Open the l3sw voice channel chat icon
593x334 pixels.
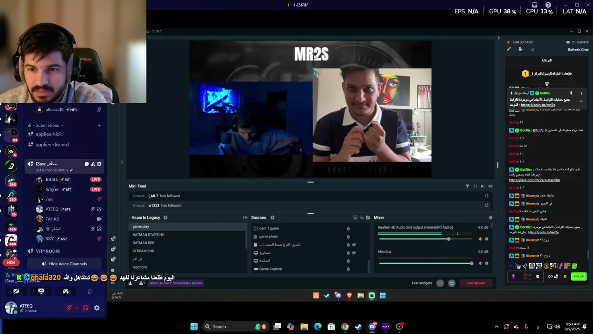pyautogui.click(x=86, y=164)
